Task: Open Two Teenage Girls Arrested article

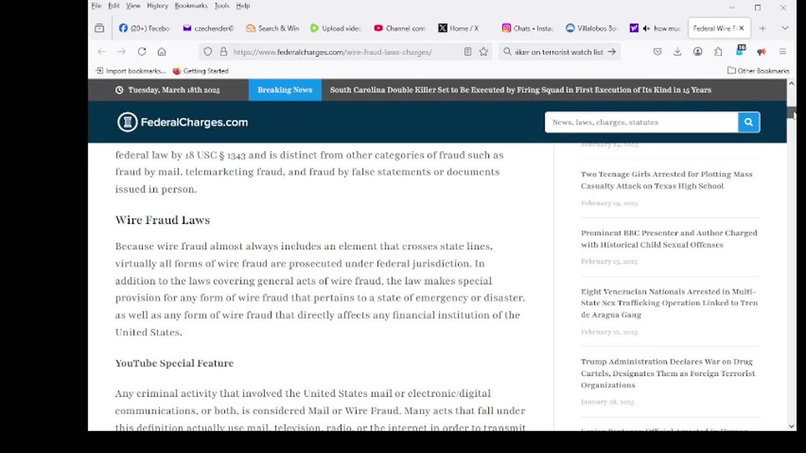Action: tap(666, 180)
